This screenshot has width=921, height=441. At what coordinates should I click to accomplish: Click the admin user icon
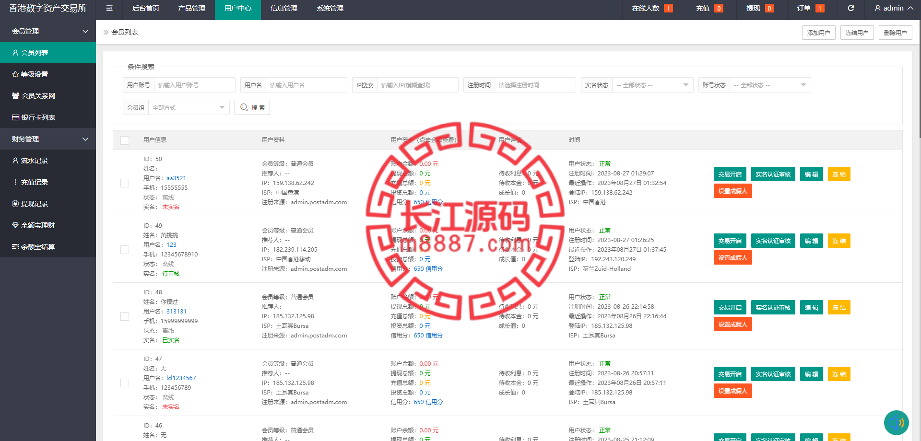tap(878, 8)
